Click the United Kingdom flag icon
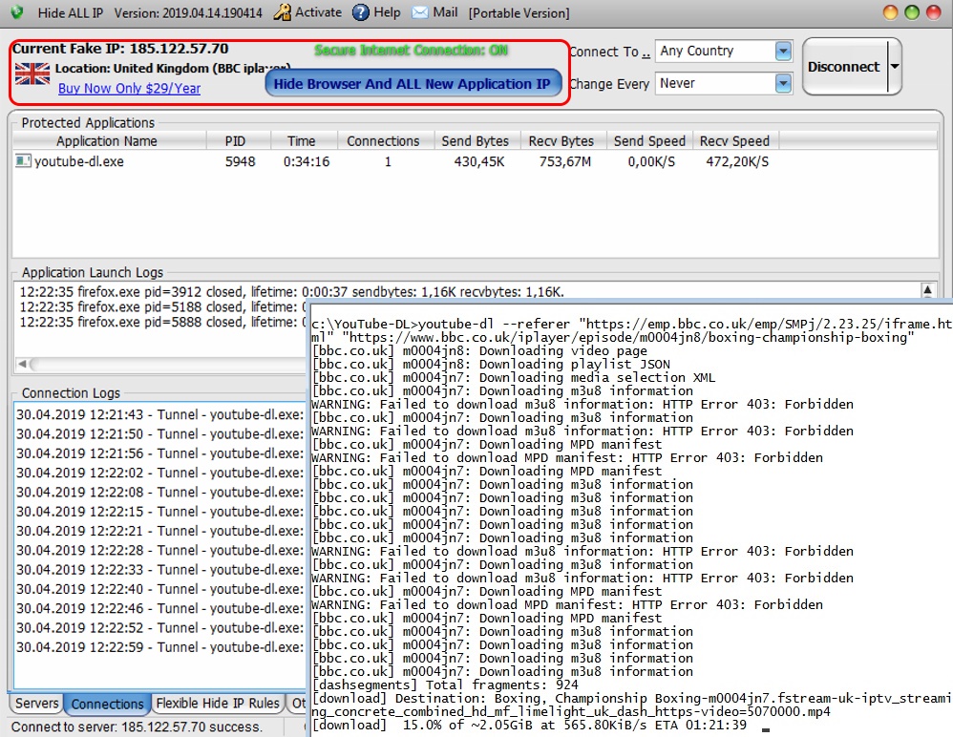953x737 pixels. [x=32, y=74]
